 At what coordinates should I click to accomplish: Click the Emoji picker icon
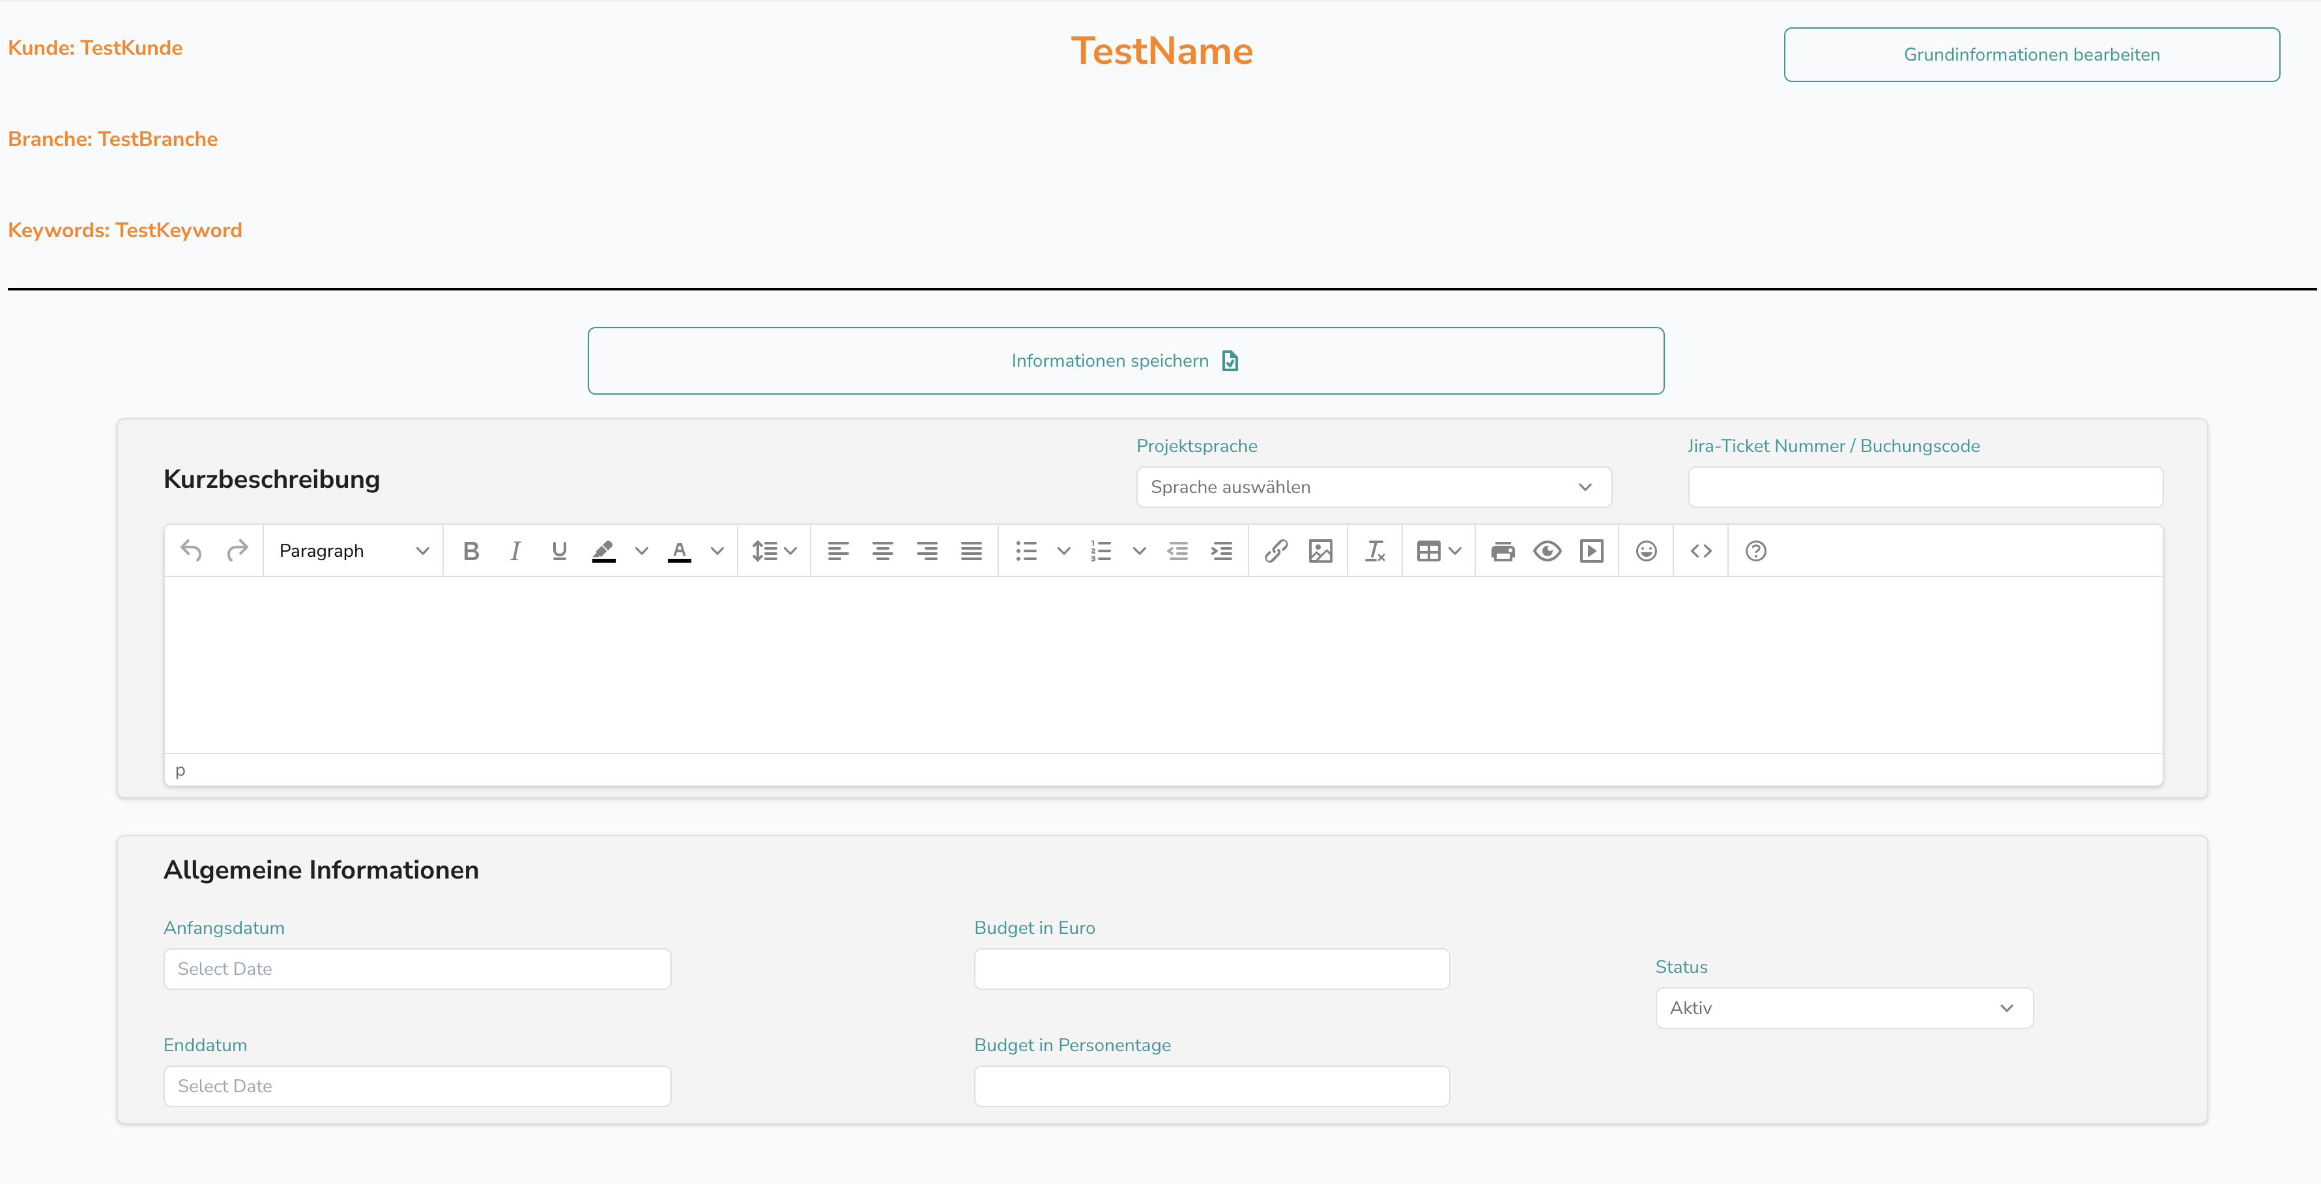(x=1646, y=550)
